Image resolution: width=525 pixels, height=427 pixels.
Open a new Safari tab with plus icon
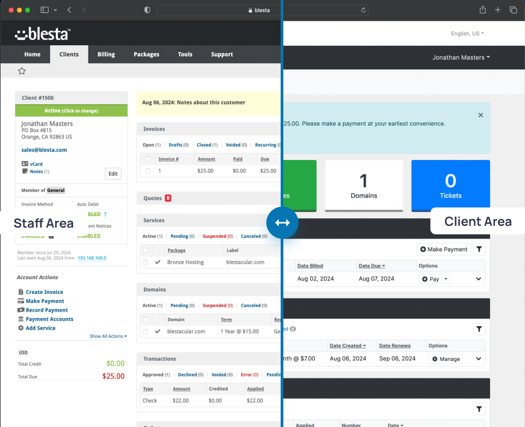tap(498, 10)
